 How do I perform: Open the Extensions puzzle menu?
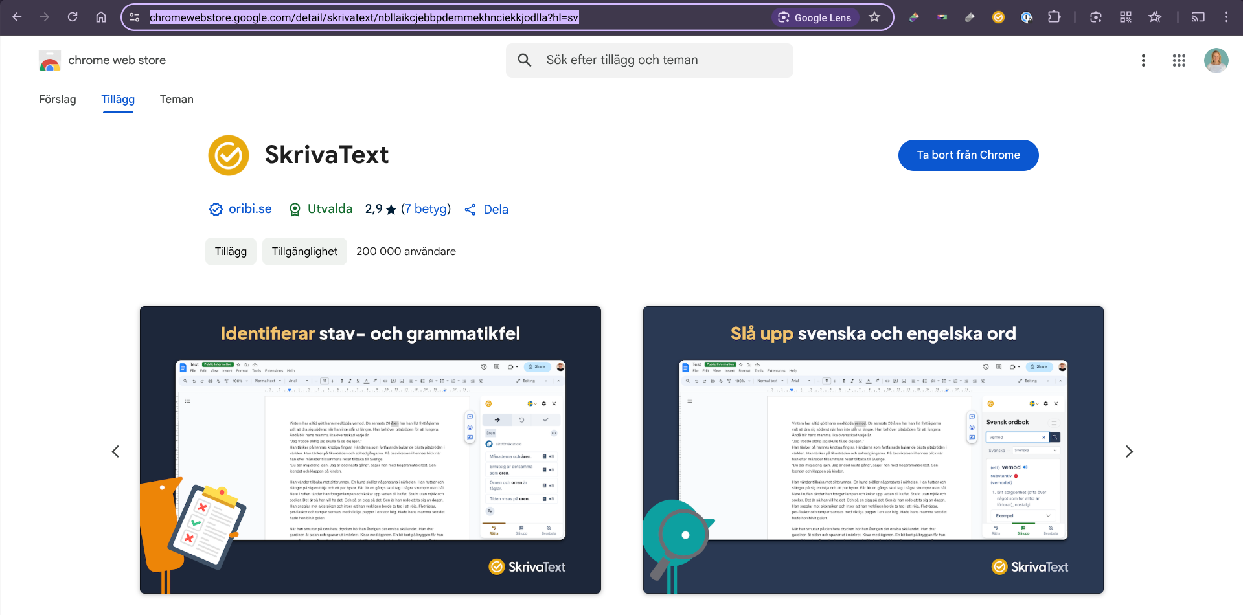[1055, 17]
